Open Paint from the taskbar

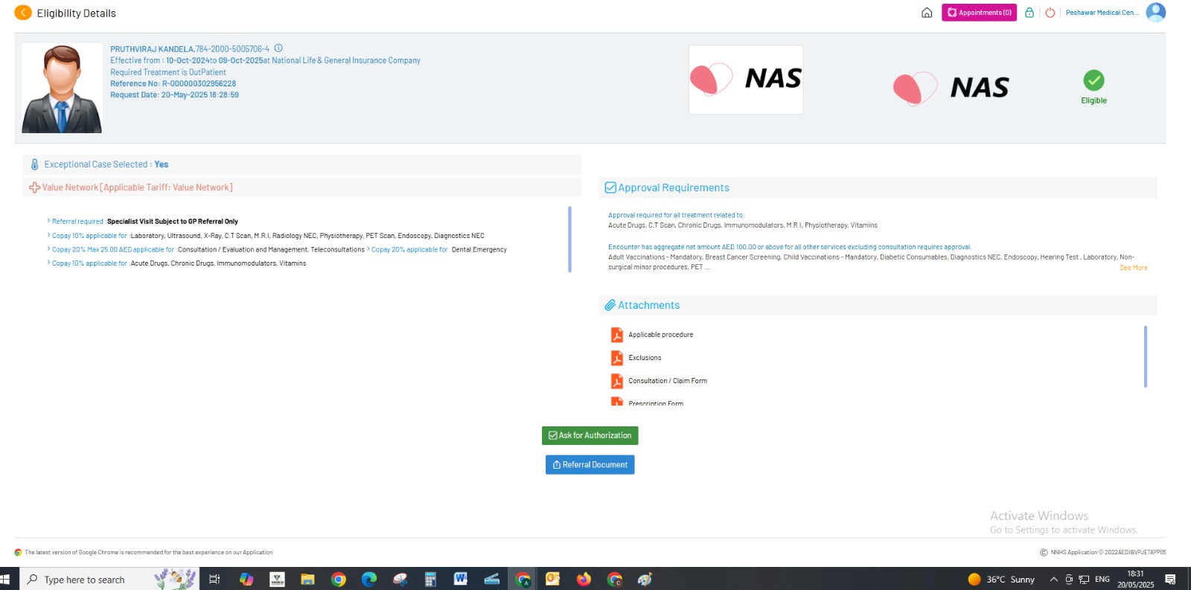[x=645, y=579]
